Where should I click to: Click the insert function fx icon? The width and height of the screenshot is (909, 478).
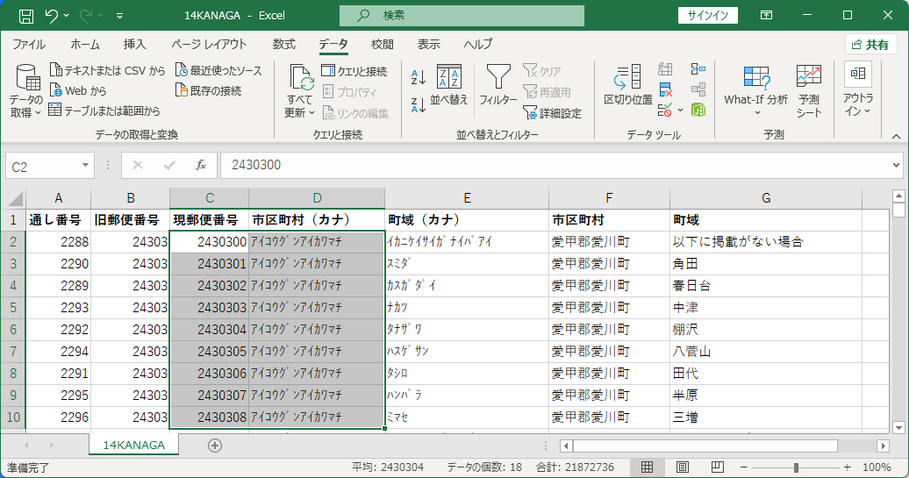201,166
